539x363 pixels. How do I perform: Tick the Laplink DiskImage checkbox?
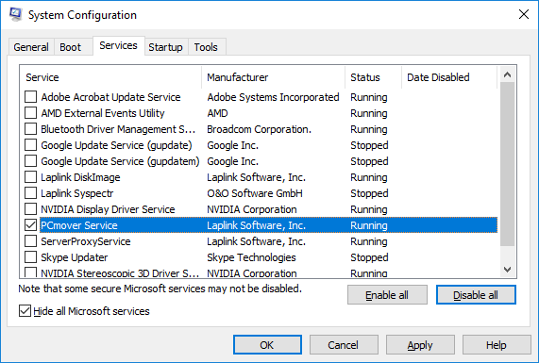coord(30,177)
